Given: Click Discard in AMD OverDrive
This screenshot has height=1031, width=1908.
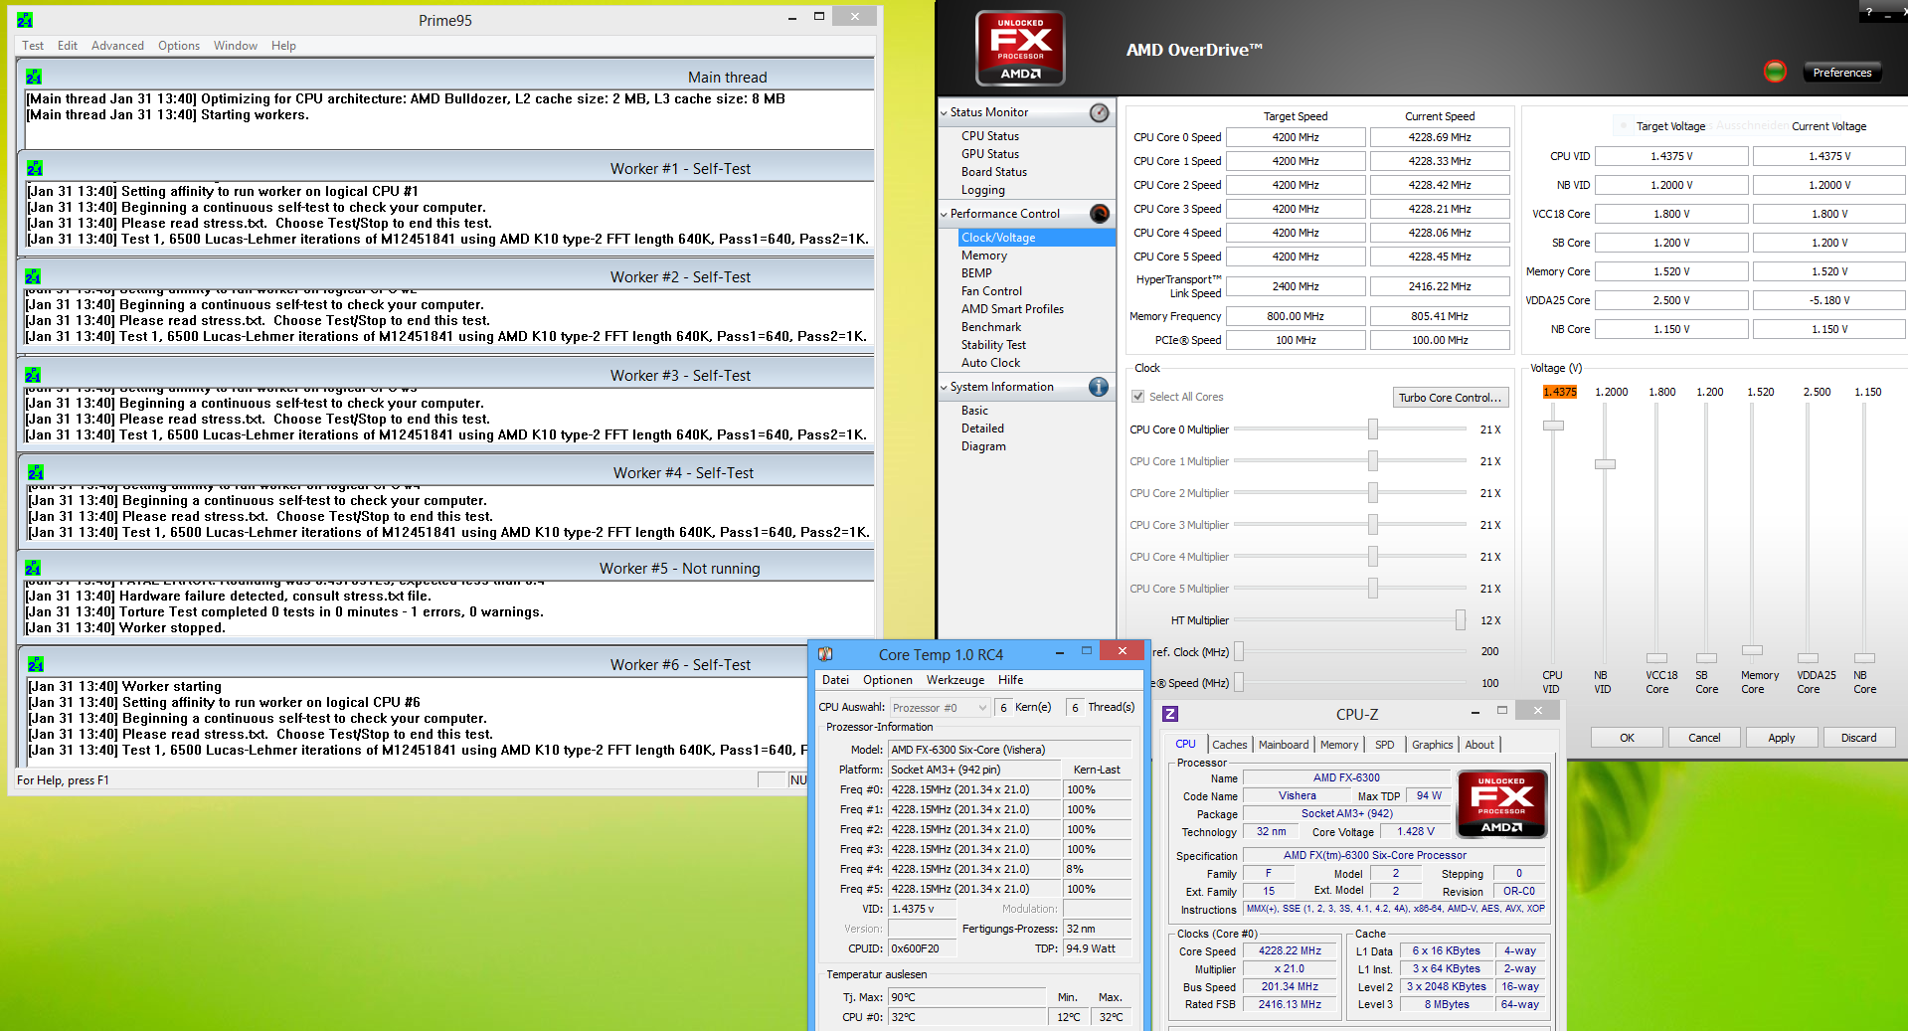Looking at the screenshot, I should [1859, 738].
